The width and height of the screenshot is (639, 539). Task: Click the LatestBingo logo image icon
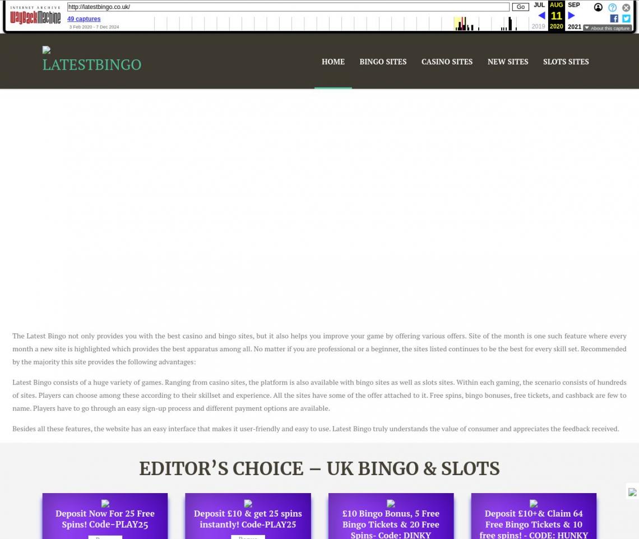[x=47, y=50]
